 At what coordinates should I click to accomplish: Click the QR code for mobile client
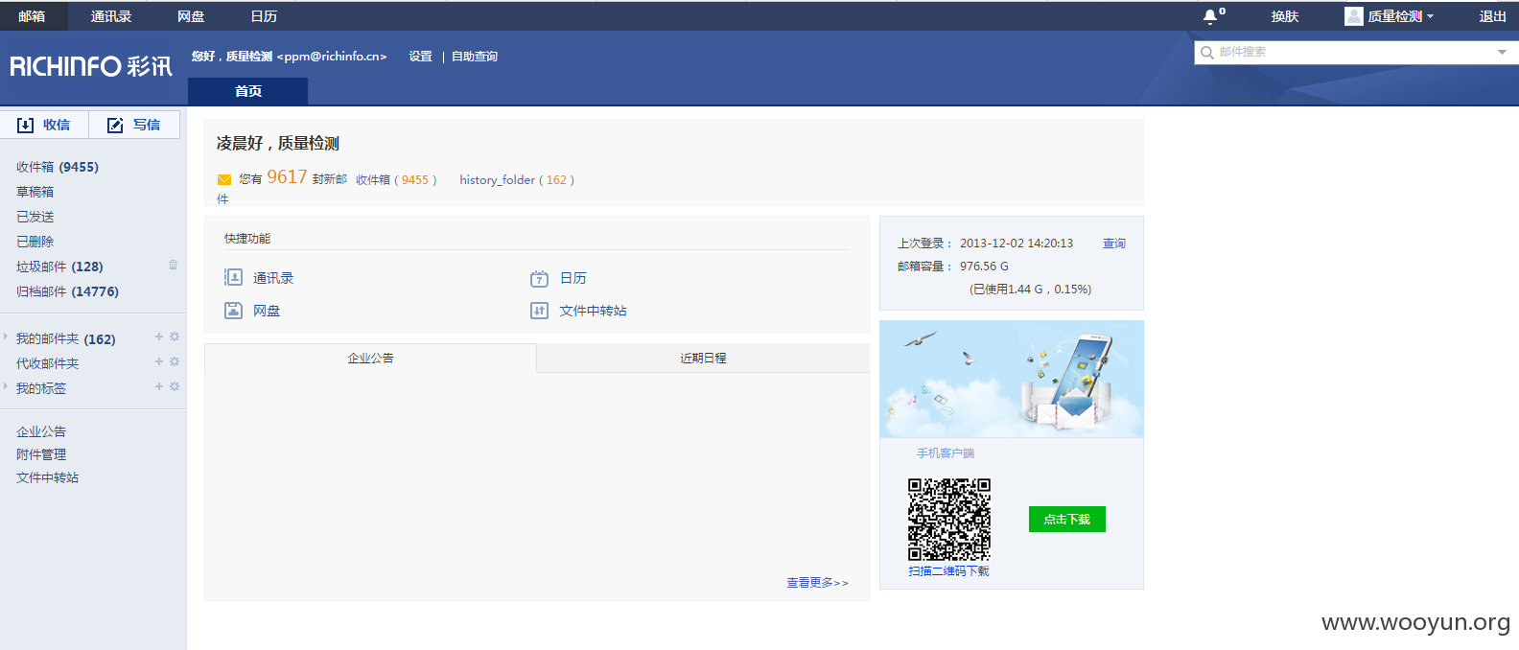point(949,520)
